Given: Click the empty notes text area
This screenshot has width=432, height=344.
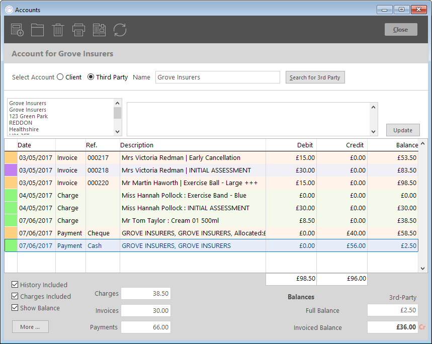Looking at the screenshot, I should pos(248,119).
